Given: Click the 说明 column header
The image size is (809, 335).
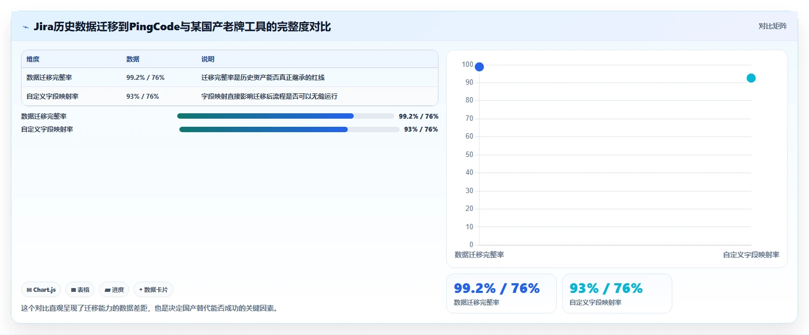Looking at the screenshot, I should [x=208, y=59].
